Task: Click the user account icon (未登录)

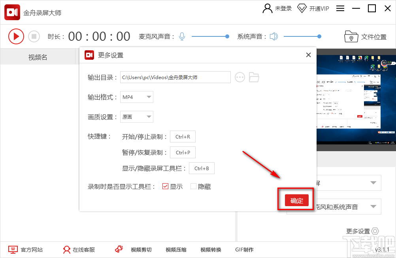Action: click(x=268, y=8)
